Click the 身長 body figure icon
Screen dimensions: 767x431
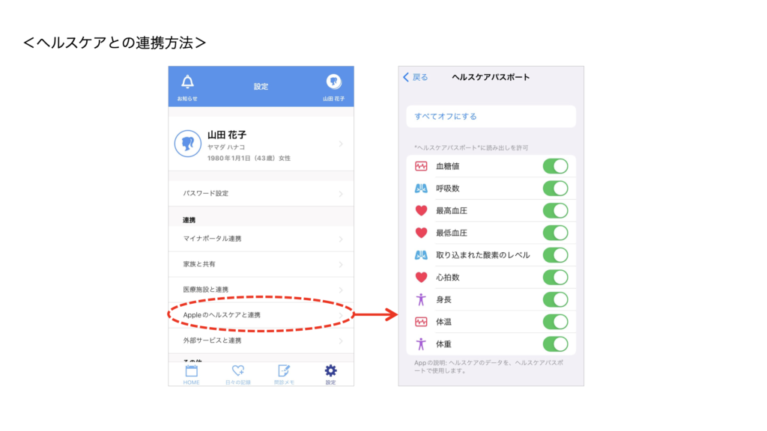coord(421,299)
